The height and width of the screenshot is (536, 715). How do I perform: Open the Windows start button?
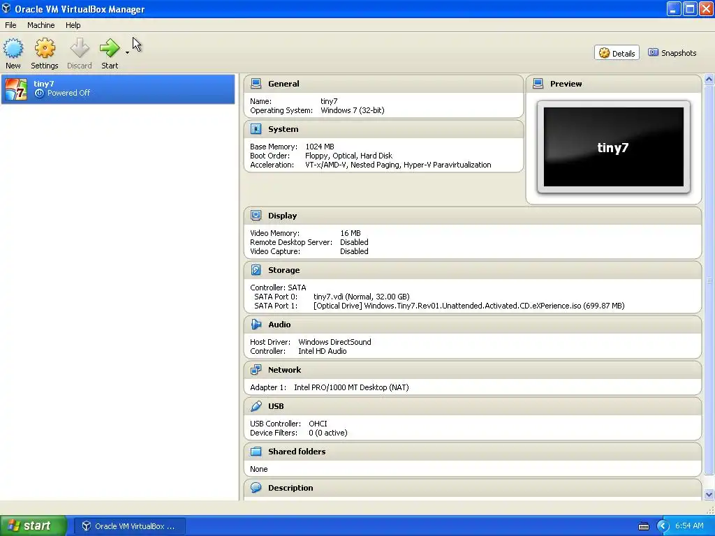34,526
